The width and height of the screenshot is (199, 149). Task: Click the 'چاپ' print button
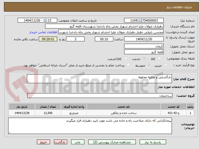tap(78, 142)
